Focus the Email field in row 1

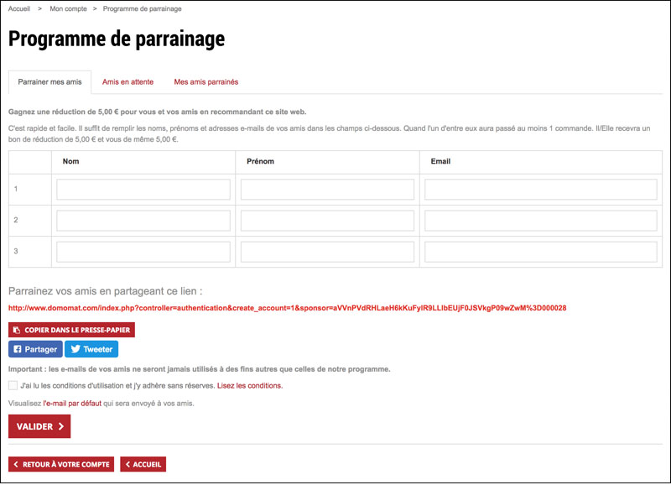[540, 189]
